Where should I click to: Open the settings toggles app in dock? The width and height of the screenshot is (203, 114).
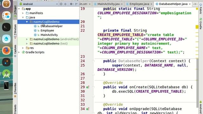pos(6,16)
